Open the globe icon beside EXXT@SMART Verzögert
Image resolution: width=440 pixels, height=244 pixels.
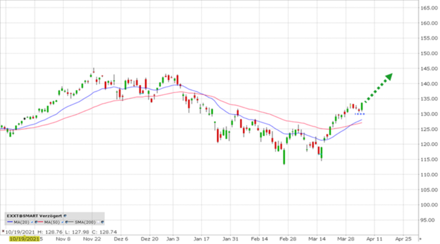coord(65,216)
